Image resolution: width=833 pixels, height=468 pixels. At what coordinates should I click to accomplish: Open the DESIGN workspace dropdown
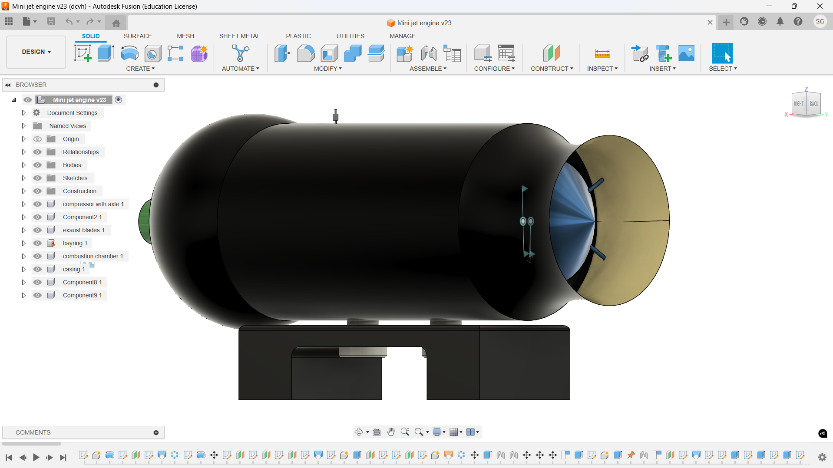pyautogui.click(x=36, y=52)
